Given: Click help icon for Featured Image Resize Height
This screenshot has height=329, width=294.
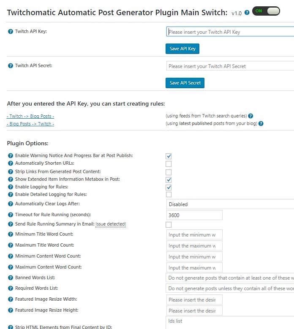Looking at the screenshot, I should 10,310.
